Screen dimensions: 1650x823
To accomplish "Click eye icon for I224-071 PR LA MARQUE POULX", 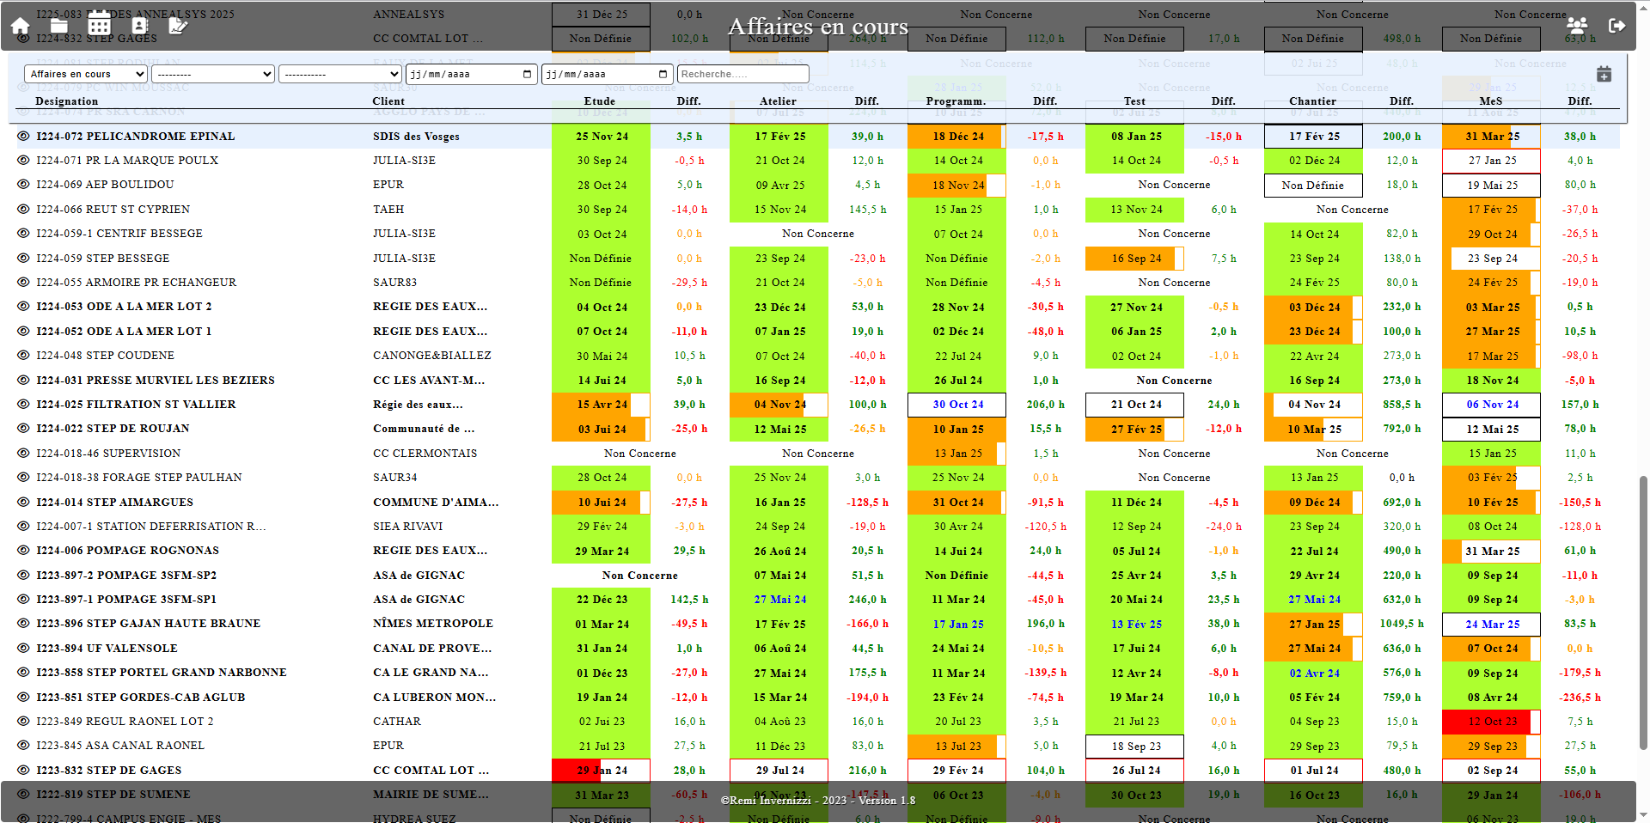I will [x=23, y=160].
